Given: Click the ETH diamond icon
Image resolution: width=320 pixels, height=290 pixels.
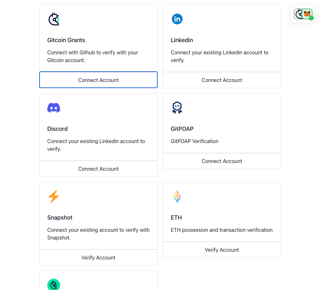Looking at the screenshot, I should point(177,196).
